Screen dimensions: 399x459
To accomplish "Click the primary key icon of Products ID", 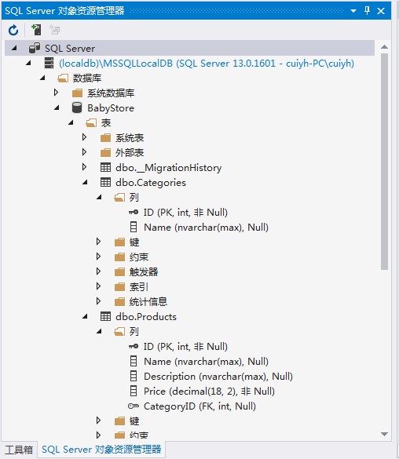I will coord(134,346).
